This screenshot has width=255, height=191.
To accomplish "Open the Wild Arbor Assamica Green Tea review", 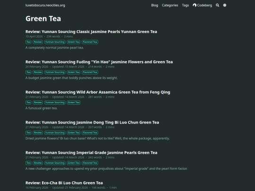I will (x=98, y=92).
